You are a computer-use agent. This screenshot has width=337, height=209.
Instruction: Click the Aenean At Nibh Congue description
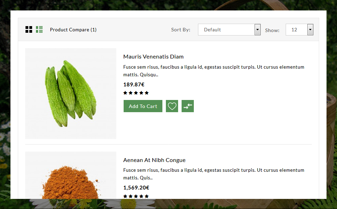point(214,174)
